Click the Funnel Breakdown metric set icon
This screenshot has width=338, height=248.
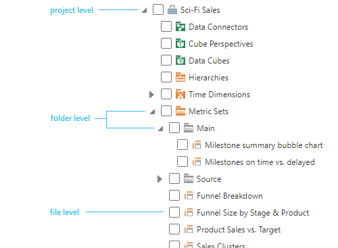pos(189,196)
